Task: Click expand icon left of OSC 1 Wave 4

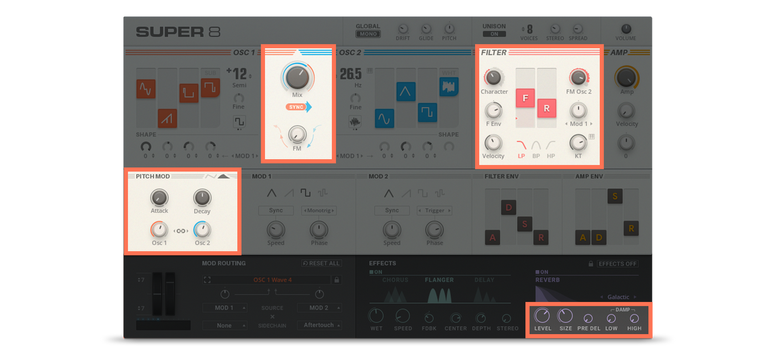Action: click(x=207, y=280)
